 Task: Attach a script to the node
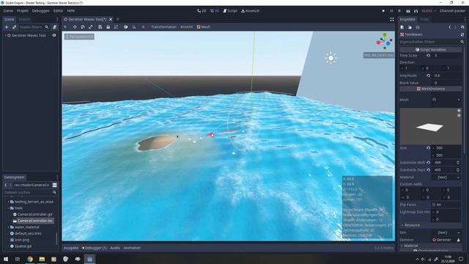tap(54, 27)
